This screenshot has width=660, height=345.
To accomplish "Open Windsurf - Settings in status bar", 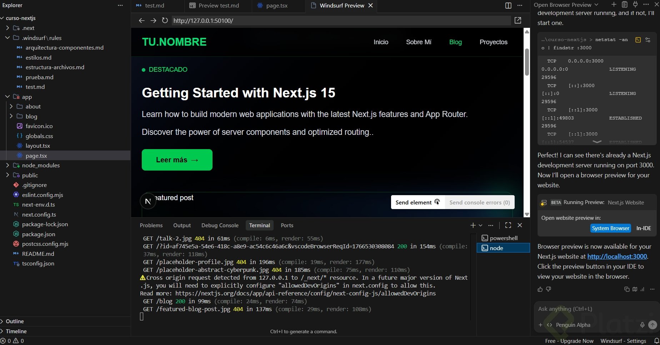I will [x=623, y=341].
